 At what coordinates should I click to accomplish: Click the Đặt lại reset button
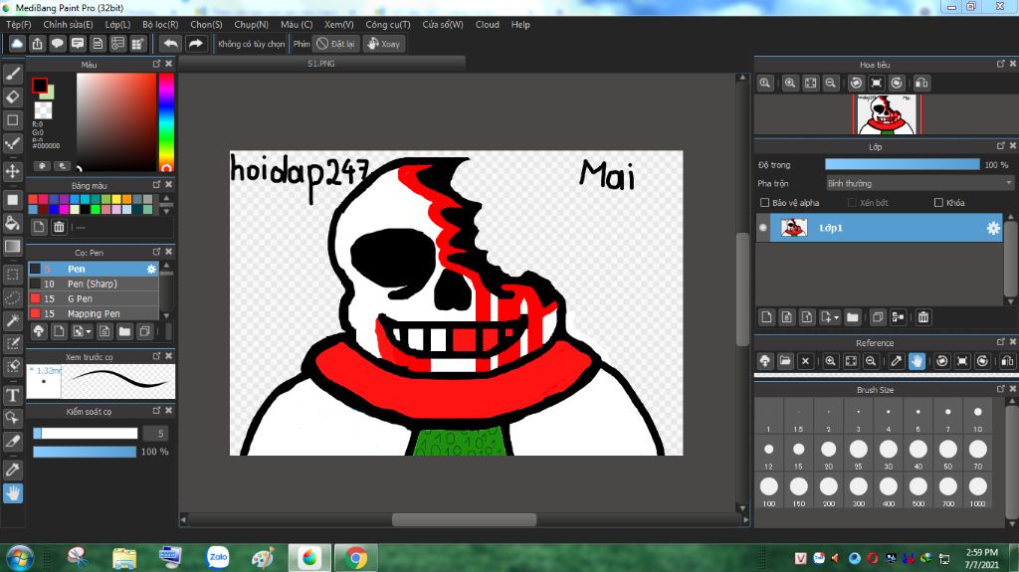point(335,44)
